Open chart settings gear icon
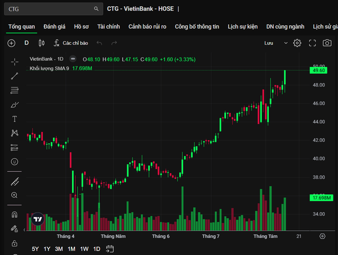 (297, 43)
